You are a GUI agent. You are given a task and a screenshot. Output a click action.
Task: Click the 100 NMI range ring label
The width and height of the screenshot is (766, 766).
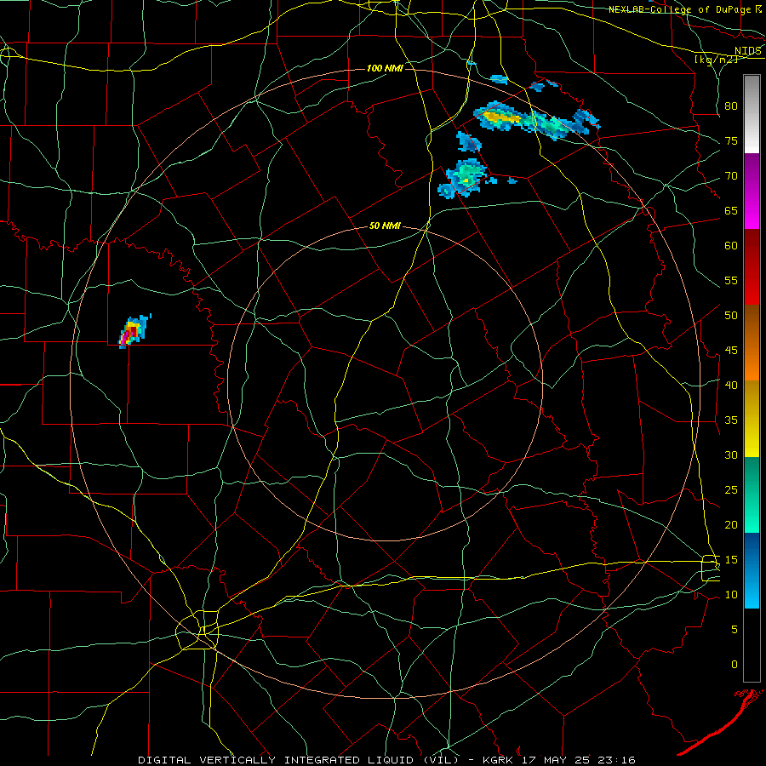pos(385,68)
